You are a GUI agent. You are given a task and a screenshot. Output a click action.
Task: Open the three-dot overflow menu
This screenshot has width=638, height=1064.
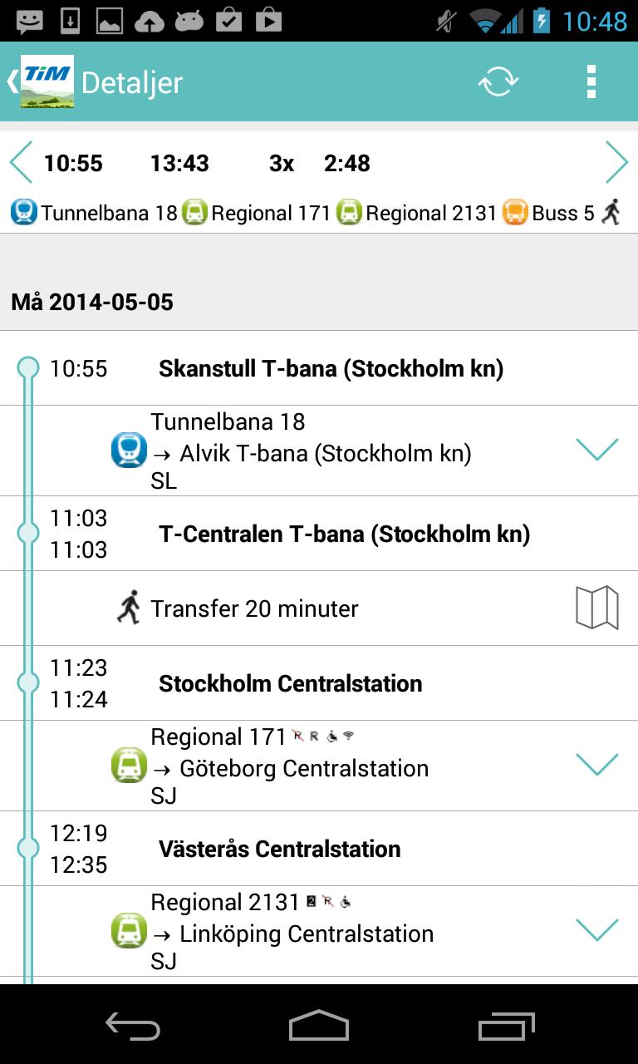click(591, 81)
